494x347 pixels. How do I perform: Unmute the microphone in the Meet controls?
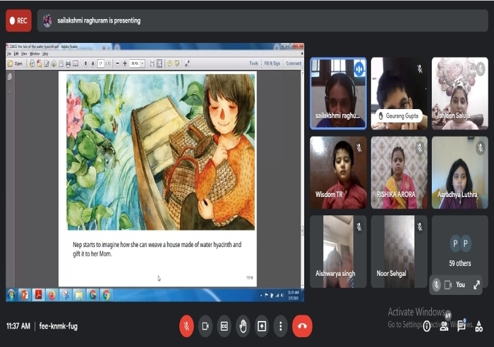tap(186, 327)
